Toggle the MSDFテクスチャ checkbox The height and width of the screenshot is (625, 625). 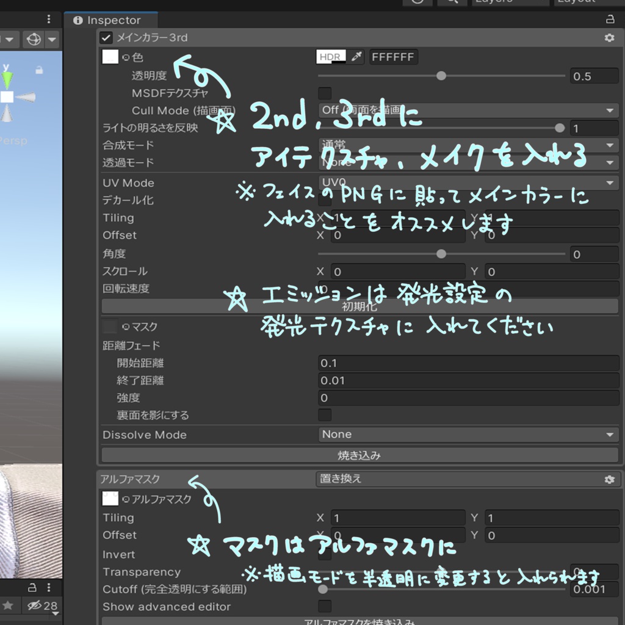[x=325, y=93]
